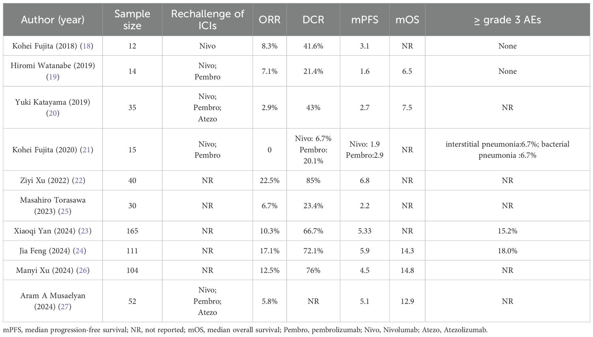Screen dimensions: 593x337
Task: Select the interstitial pneumonia adverse events cell
Action: click(x=507, y=150)
